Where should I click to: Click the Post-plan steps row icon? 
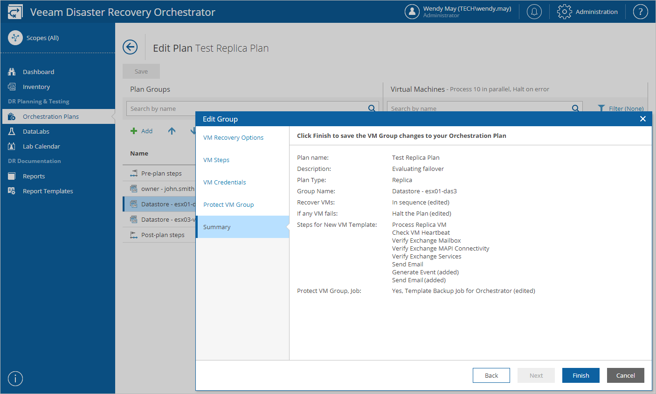click(x=134, y=235)
